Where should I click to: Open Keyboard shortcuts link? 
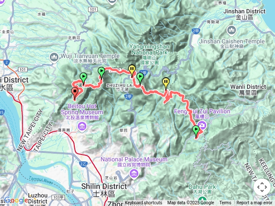point(144,203)
